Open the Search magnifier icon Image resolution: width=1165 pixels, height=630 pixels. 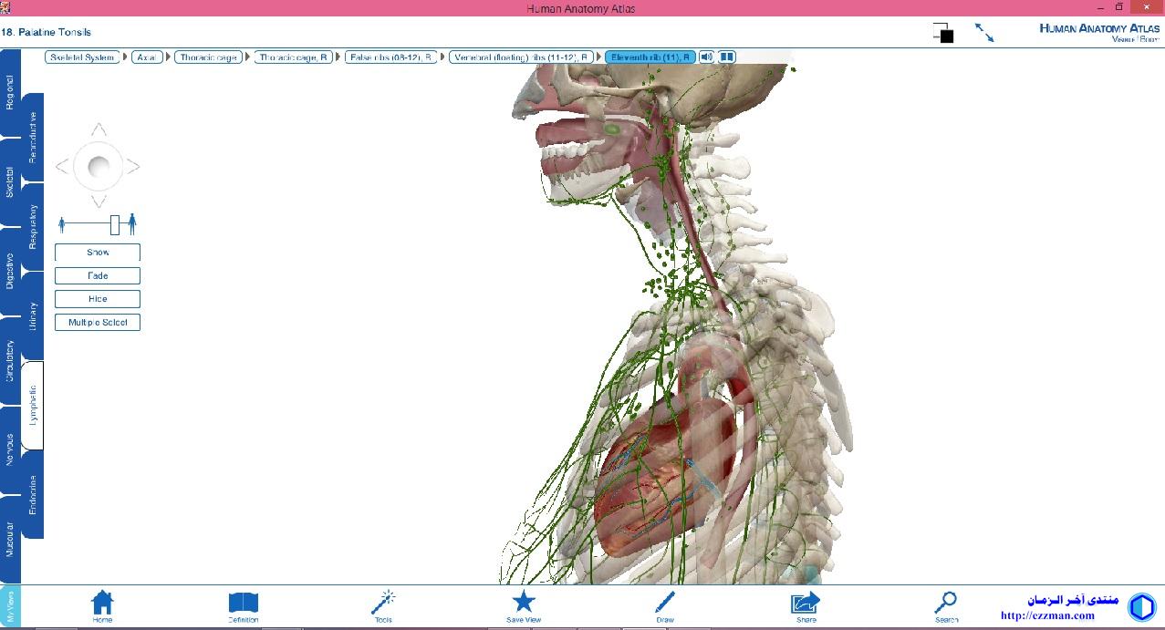(946, 603)
